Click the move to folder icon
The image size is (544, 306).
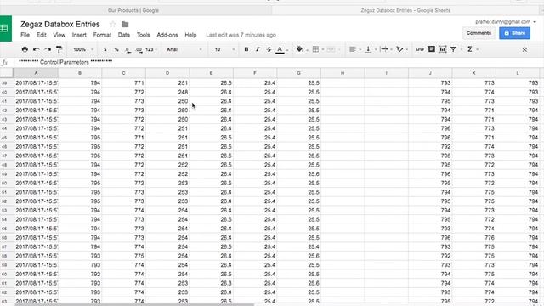(125, 25)
